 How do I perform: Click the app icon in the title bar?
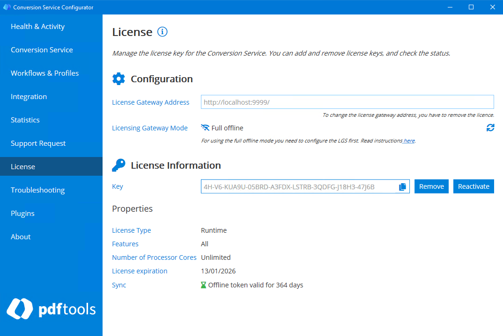(x=7, y=7)
